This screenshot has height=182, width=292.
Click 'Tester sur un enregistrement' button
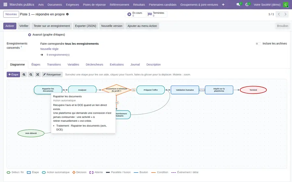pos(52,26)
